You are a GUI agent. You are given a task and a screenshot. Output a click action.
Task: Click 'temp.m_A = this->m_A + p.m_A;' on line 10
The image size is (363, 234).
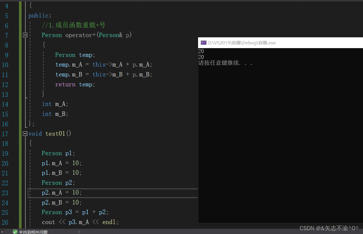pos(104,64)
